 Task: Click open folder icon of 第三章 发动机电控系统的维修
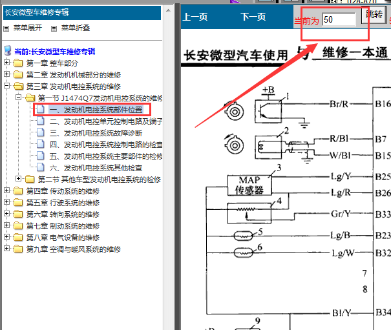(19, 87)
